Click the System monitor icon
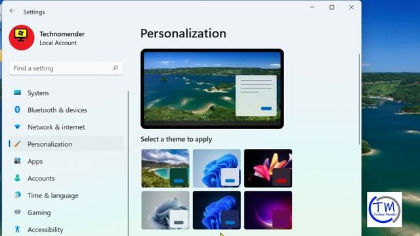 (x=18, y=92)
